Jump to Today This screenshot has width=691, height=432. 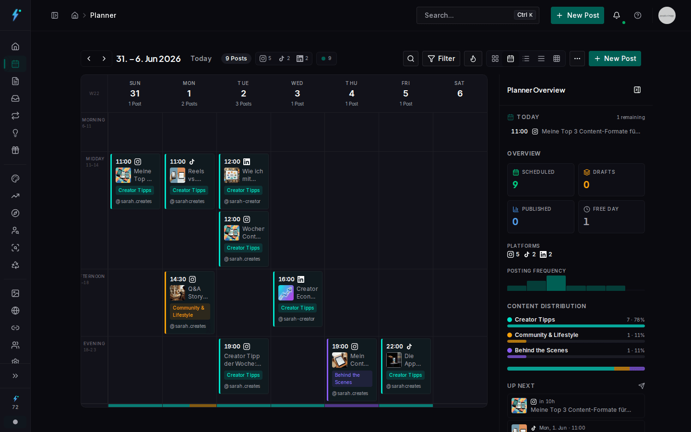click(201, 59)
